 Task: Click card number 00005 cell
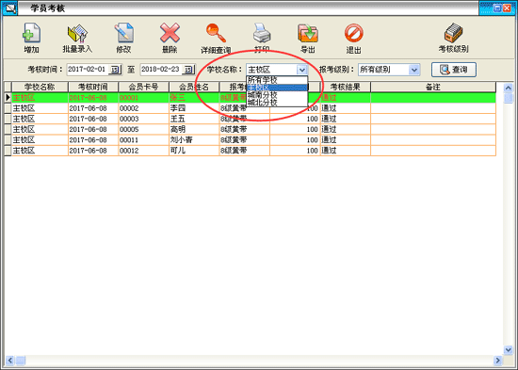[x=143, y=129]
